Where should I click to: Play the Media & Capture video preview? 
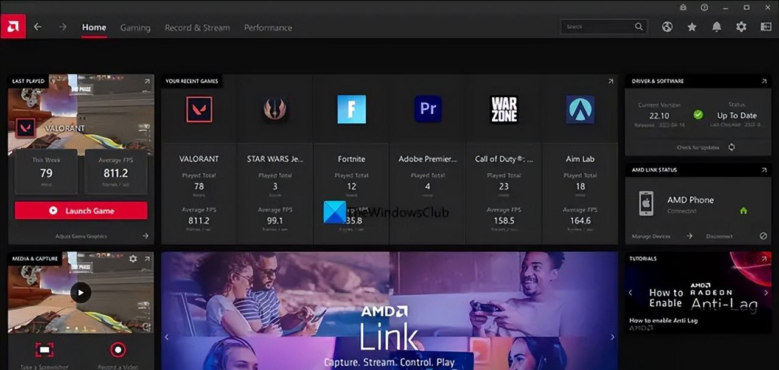tap(80, 292)
